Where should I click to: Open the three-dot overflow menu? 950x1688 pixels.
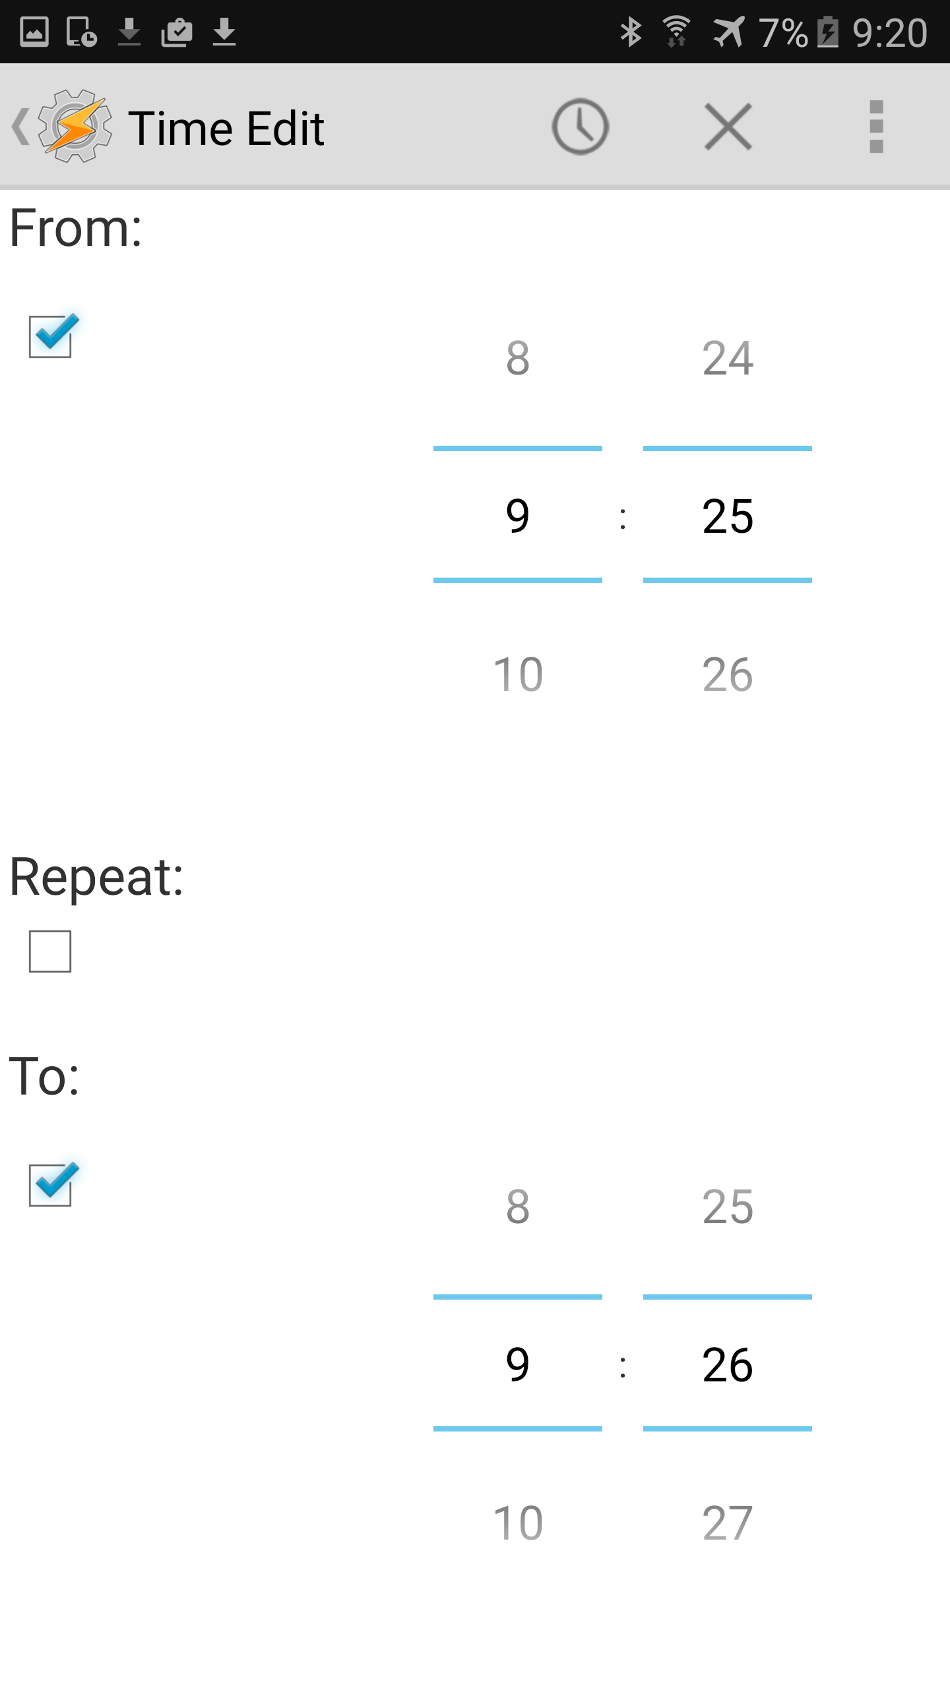(876, 127)
